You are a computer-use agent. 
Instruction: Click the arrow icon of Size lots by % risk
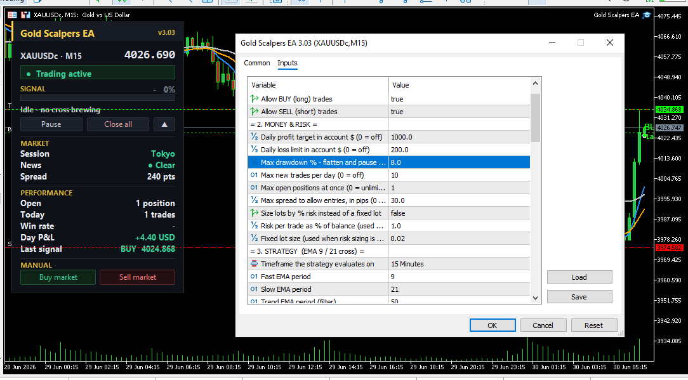[255, 213]
